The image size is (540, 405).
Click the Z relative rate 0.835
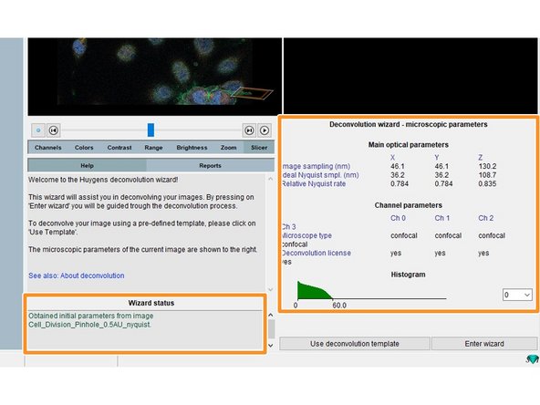point(487,184)
